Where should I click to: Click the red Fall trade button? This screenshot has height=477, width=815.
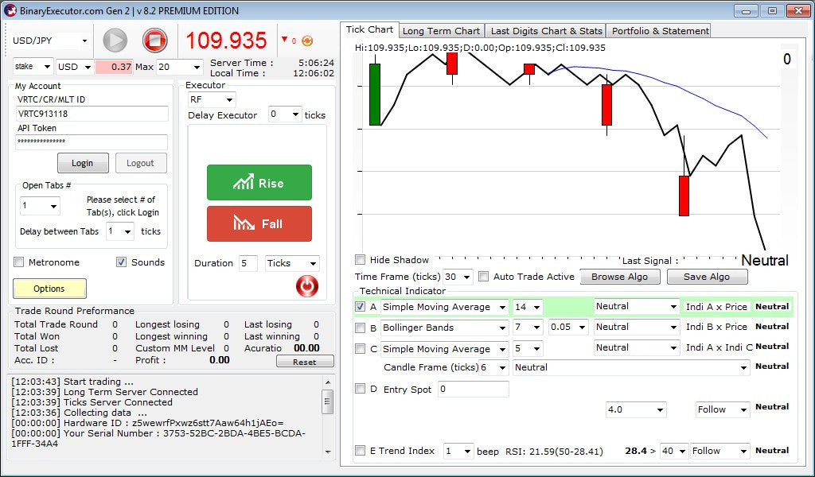259,224
